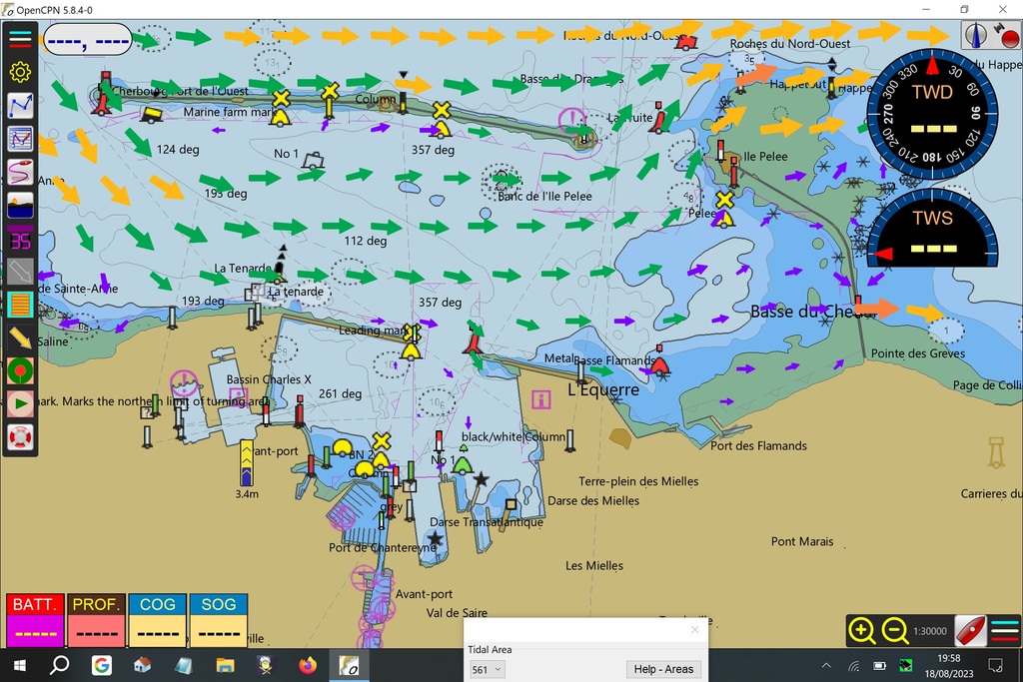Click the Banc de l'Ile Pelee label
The image size is (1023, 682).
544,197
